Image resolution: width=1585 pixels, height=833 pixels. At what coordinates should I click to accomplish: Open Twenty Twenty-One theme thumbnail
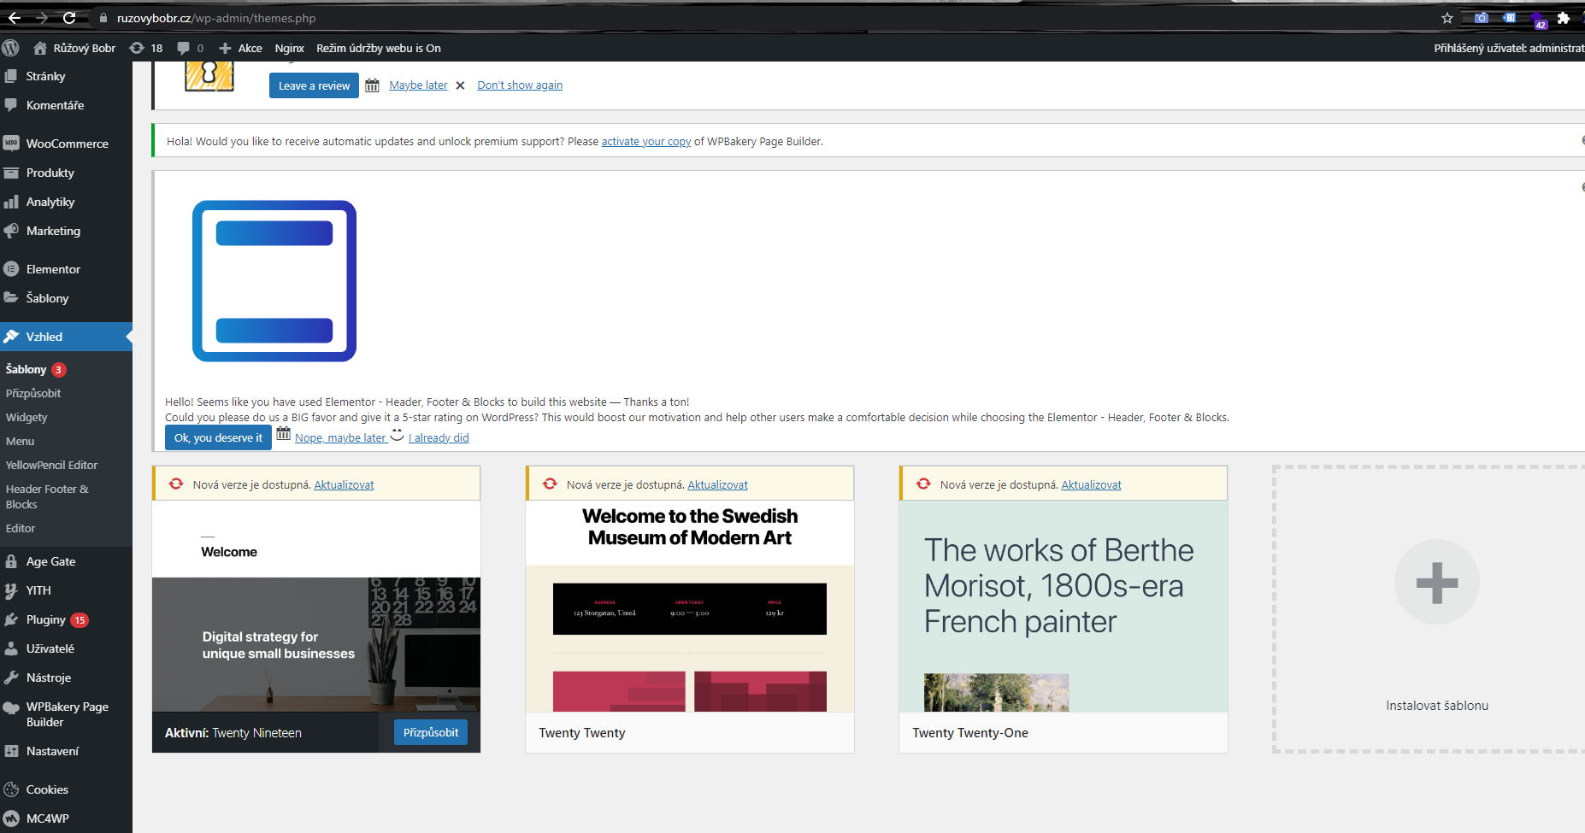[x=1064, y=606]
